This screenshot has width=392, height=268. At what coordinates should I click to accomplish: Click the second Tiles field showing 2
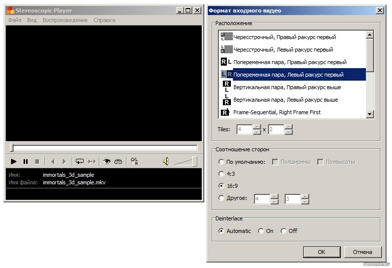[x=276, y=130]
